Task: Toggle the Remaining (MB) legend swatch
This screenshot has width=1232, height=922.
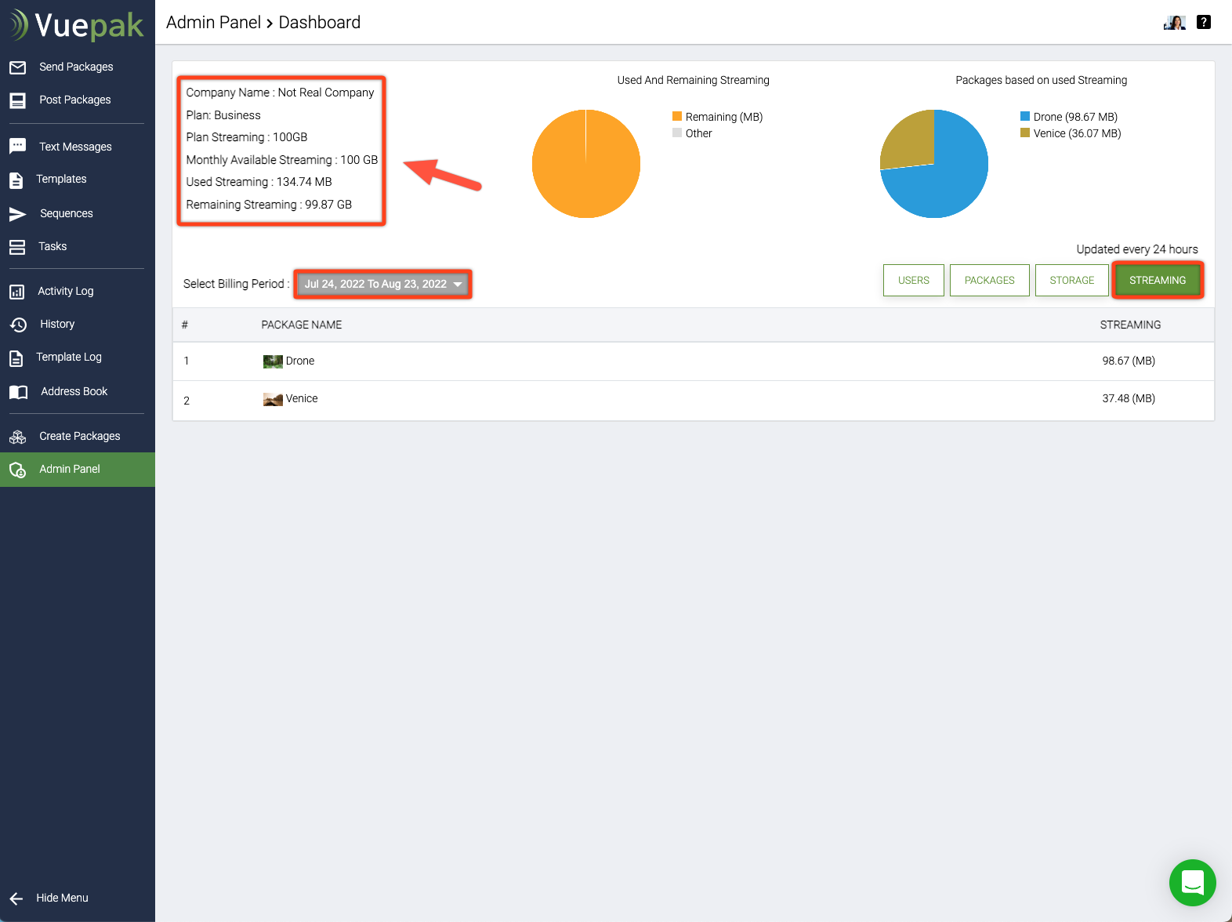Action: [x=677, y=117]
